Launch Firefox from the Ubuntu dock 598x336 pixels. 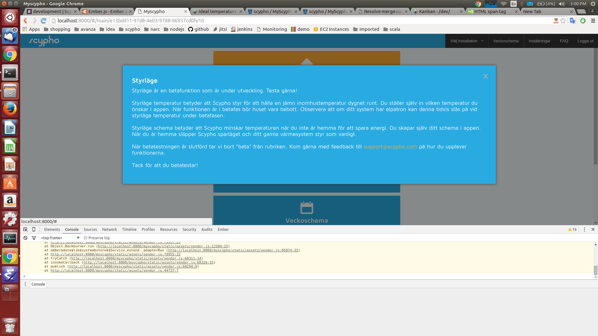10,110
